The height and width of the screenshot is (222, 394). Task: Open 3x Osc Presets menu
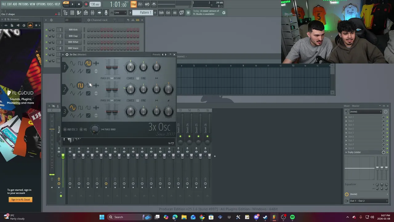[x=156, y=55]
